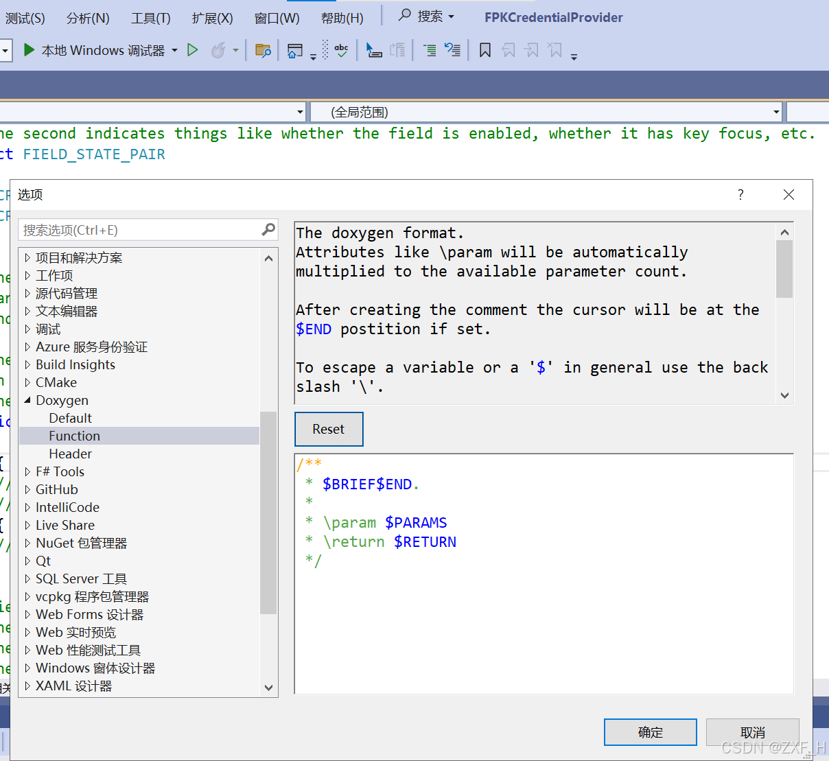Screen dimensions: 829x761
Task: Select Build Insights category
Action: coord(75,365)
